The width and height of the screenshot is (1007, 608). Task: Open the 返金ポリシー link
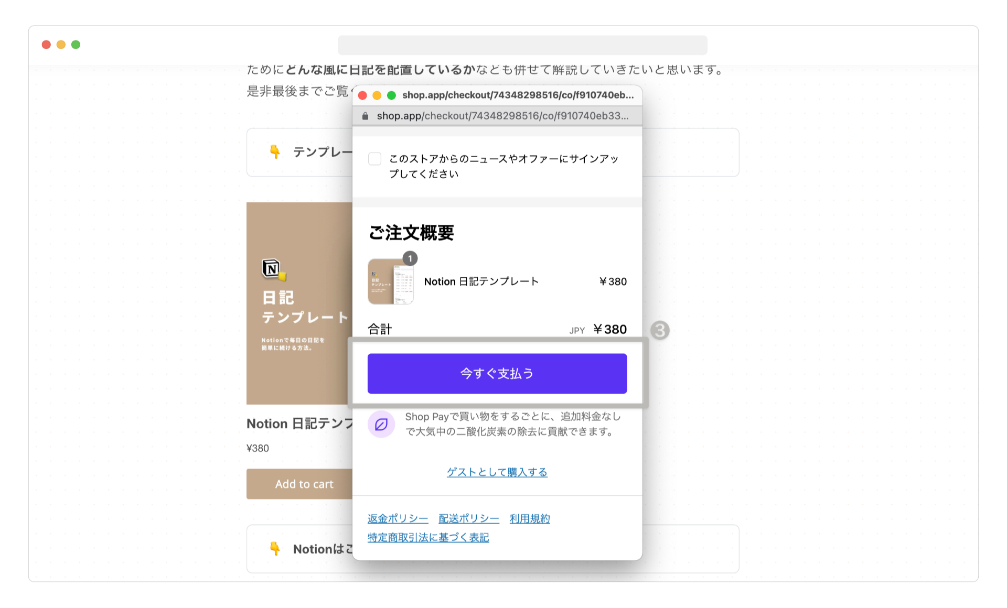pyautogui.click(x=398, y=518)
